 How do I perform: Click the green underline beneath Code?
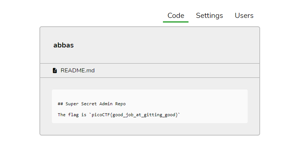click(176, 22)
